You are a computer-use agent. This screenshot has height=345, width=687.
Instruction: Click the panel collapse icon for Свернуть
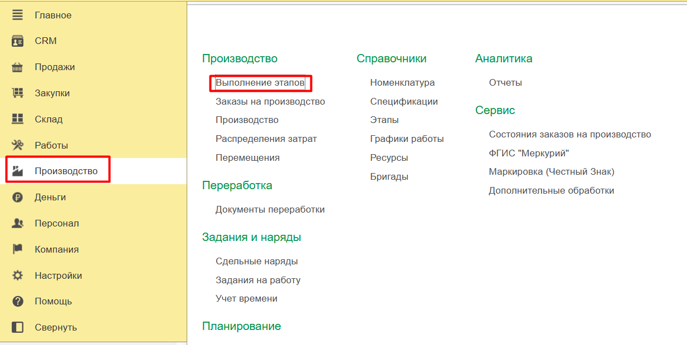pos(18,327)
